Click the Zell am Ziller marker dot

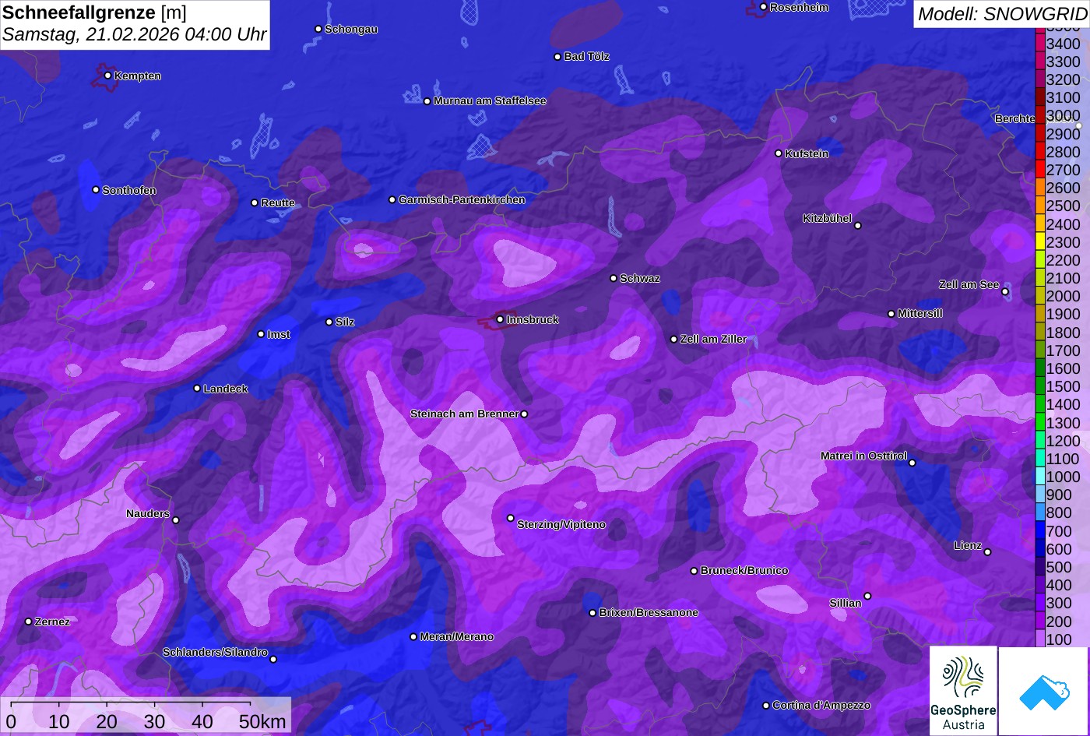[x=674, y=339]
